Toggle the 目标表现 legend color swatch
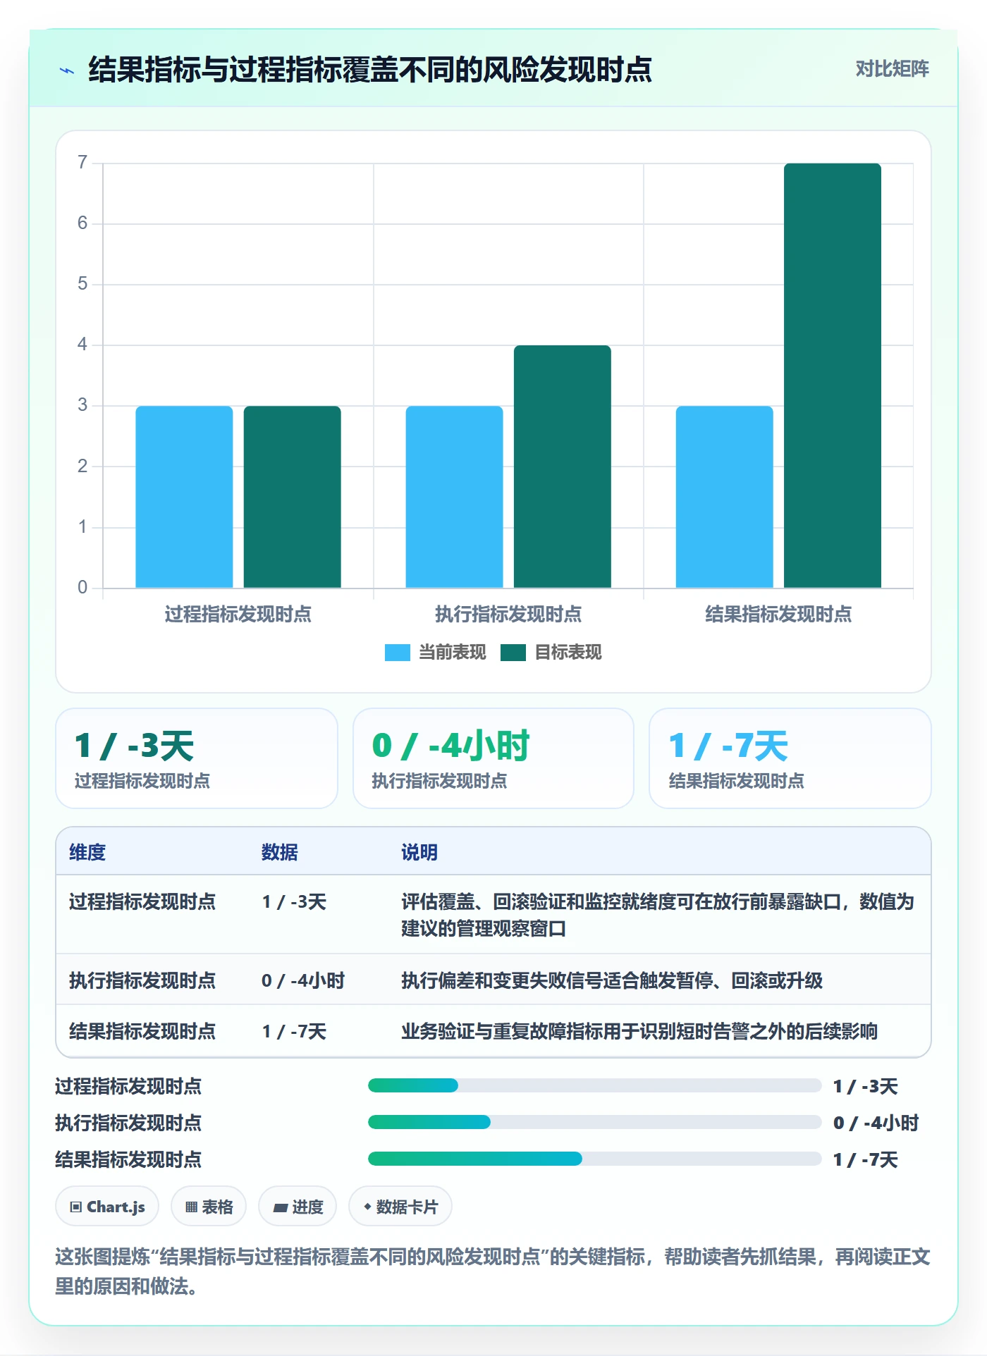This screenshot has height=1356, width=987. tap(513, 653)
